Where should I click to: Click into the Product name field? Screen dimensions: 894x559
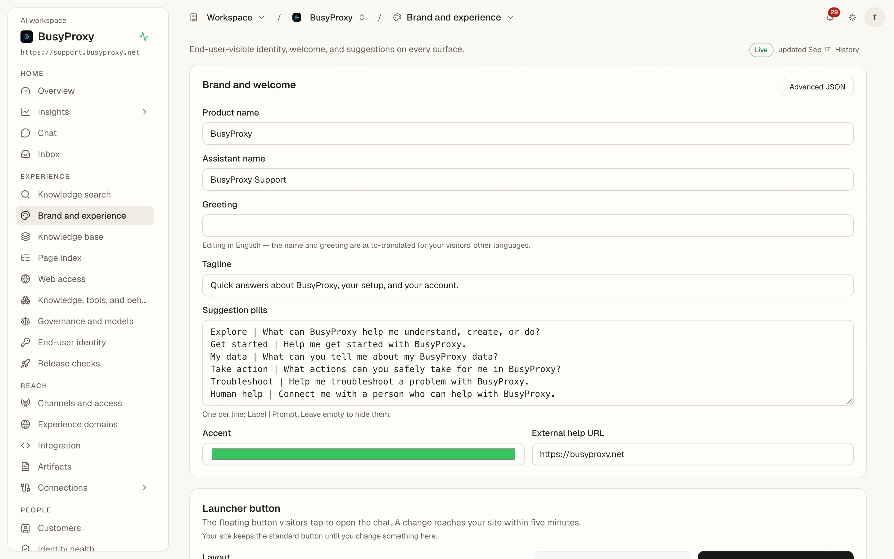[x=527, y=134]
